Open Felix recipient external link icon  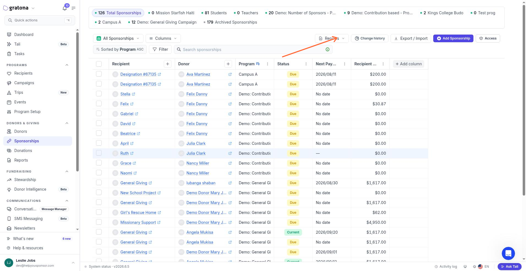click(132, 104)
